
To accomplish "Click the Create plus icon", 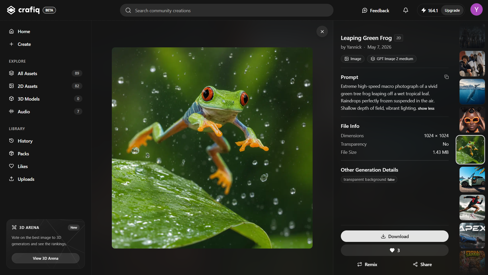I will [x=11, y=44].
